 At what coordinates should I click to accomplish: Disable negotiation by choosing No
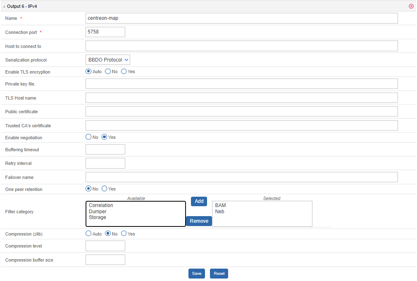point(88,137)
